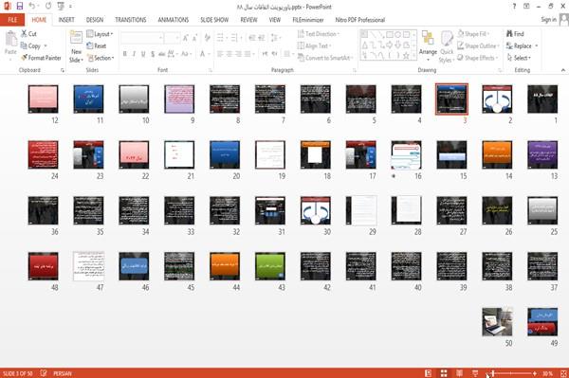
Task: Open the REVIEW tab
Action: pyautogui.click(x=248, y=20)
